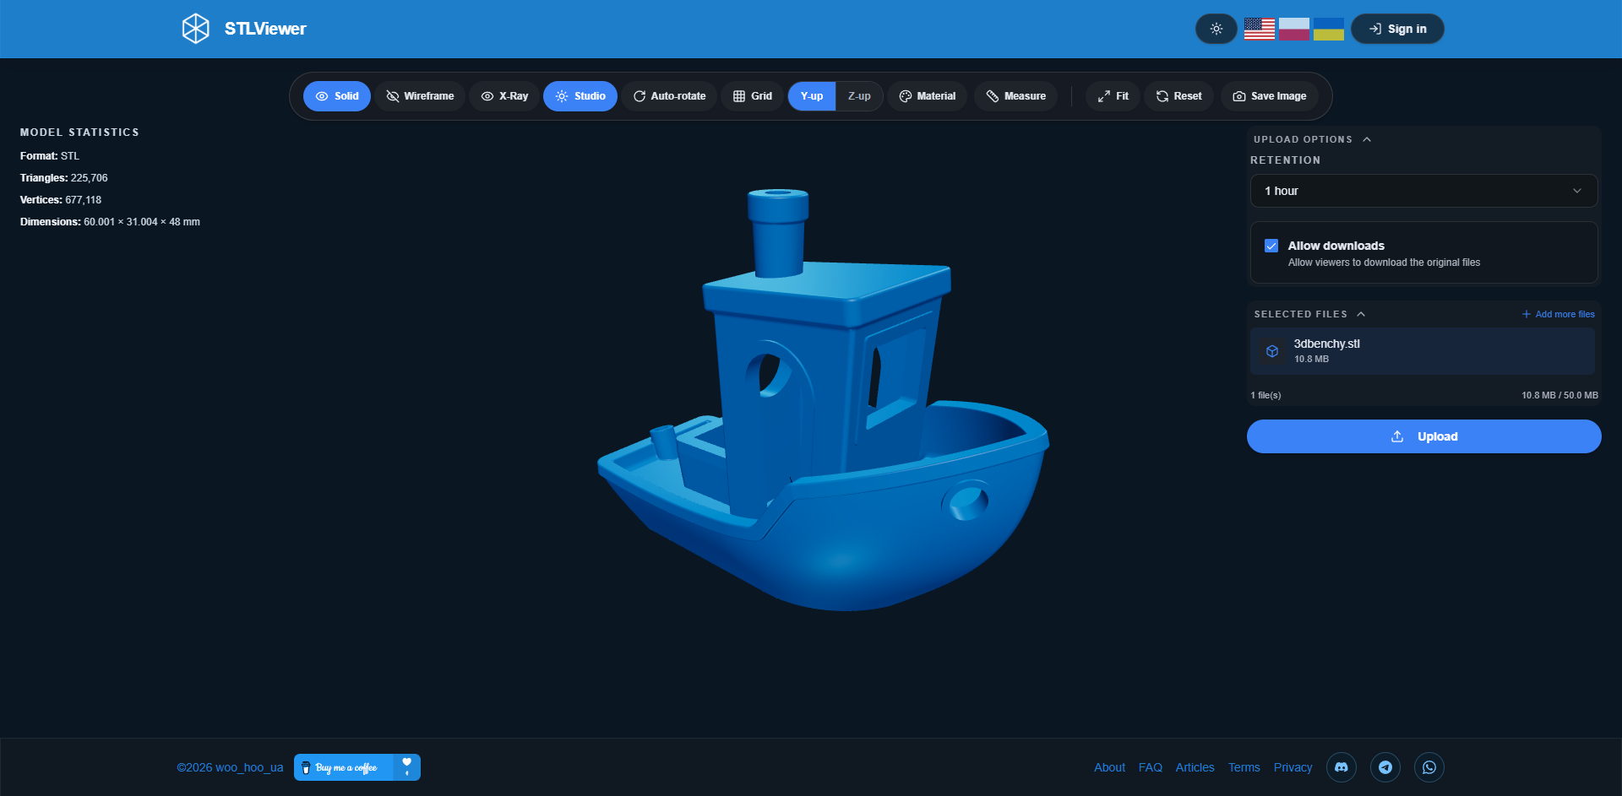
Task: Select Z-up orientation
Action: click(859, 96)
